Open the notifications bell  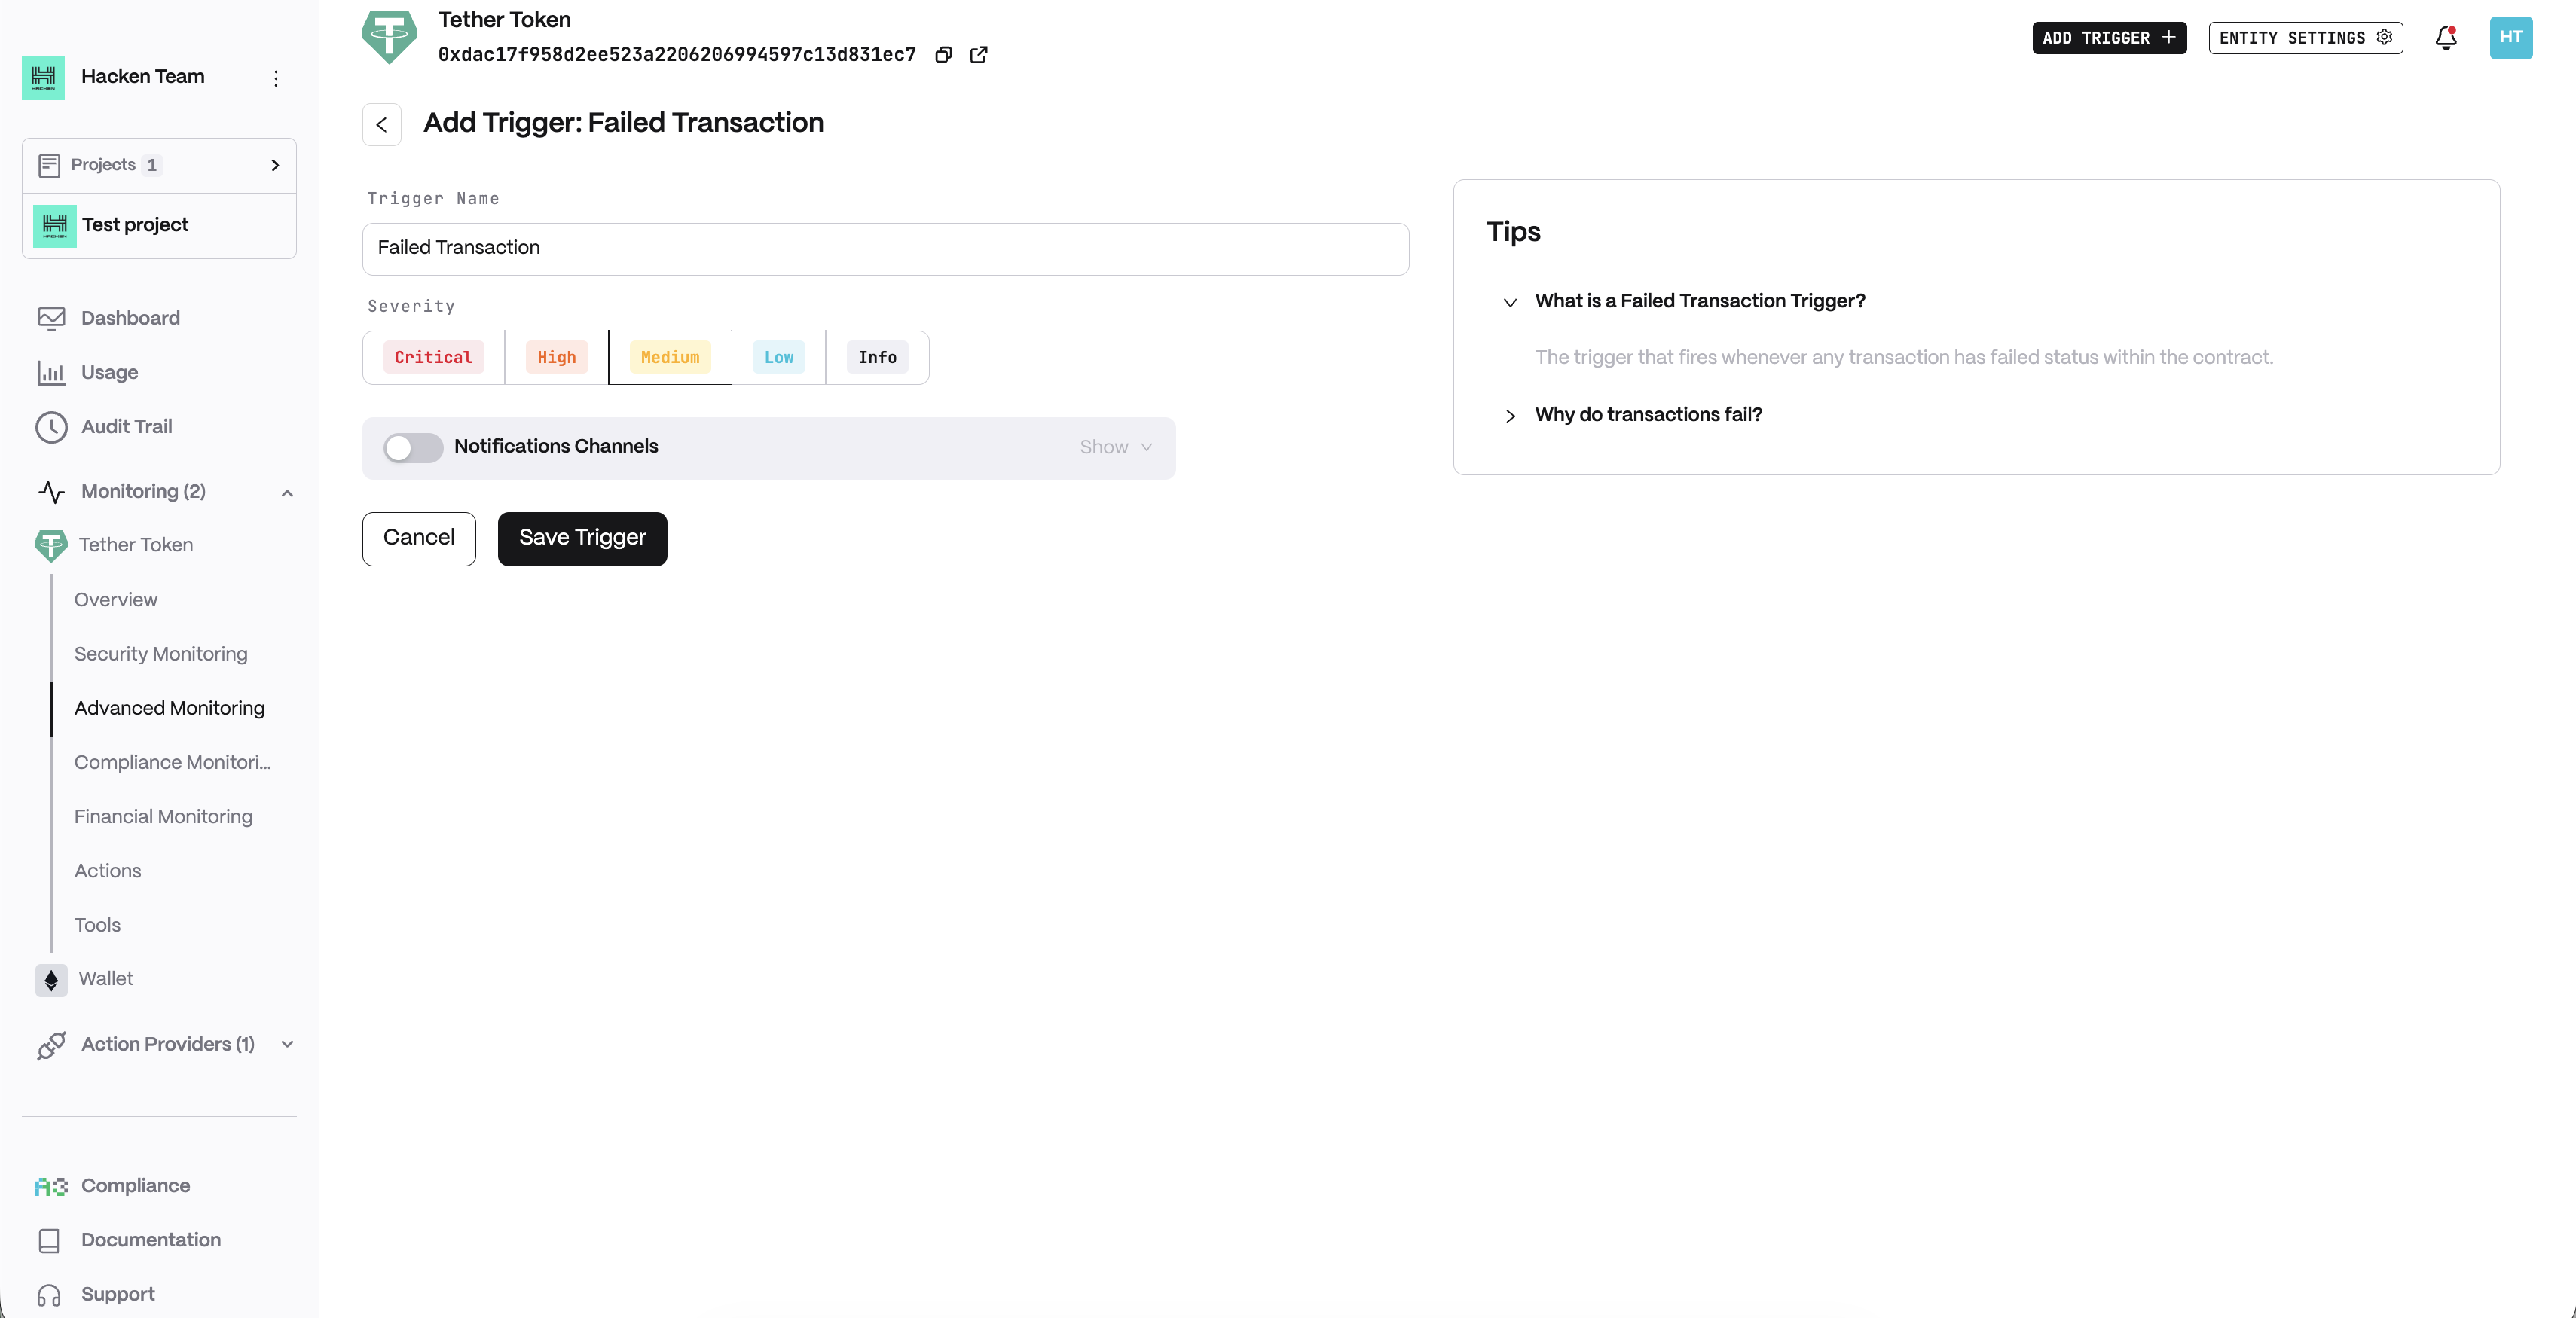pyautogui.click(x=2445, y=38)
